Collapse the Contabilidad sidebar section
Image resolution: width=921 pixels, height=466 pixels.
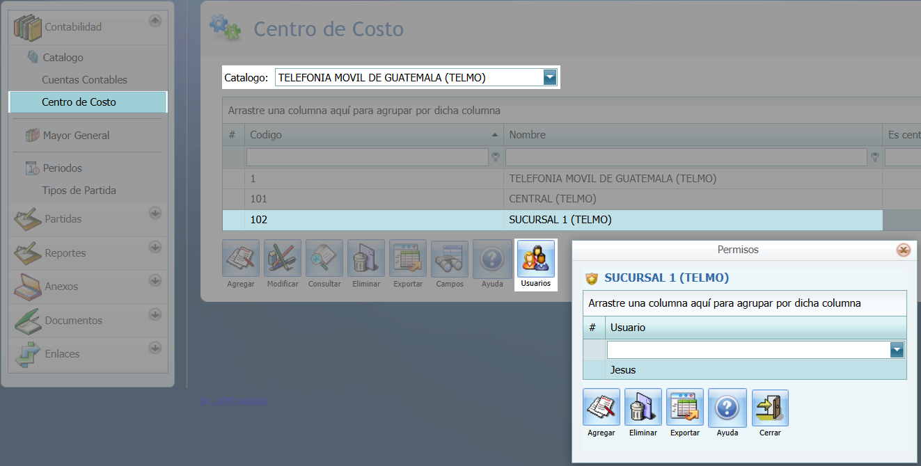[x=155, y=22]
